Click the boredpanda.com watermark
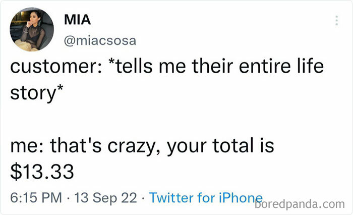Image resolution: width=353 pixels, height=215 pixels. pos(300,204)
